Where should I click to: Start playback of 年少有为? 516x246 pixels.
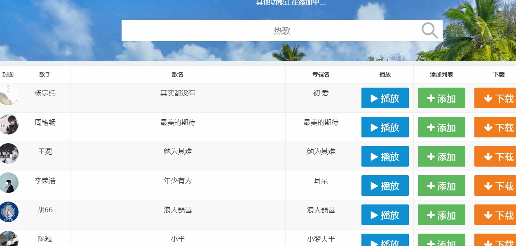tap(385, 186)
